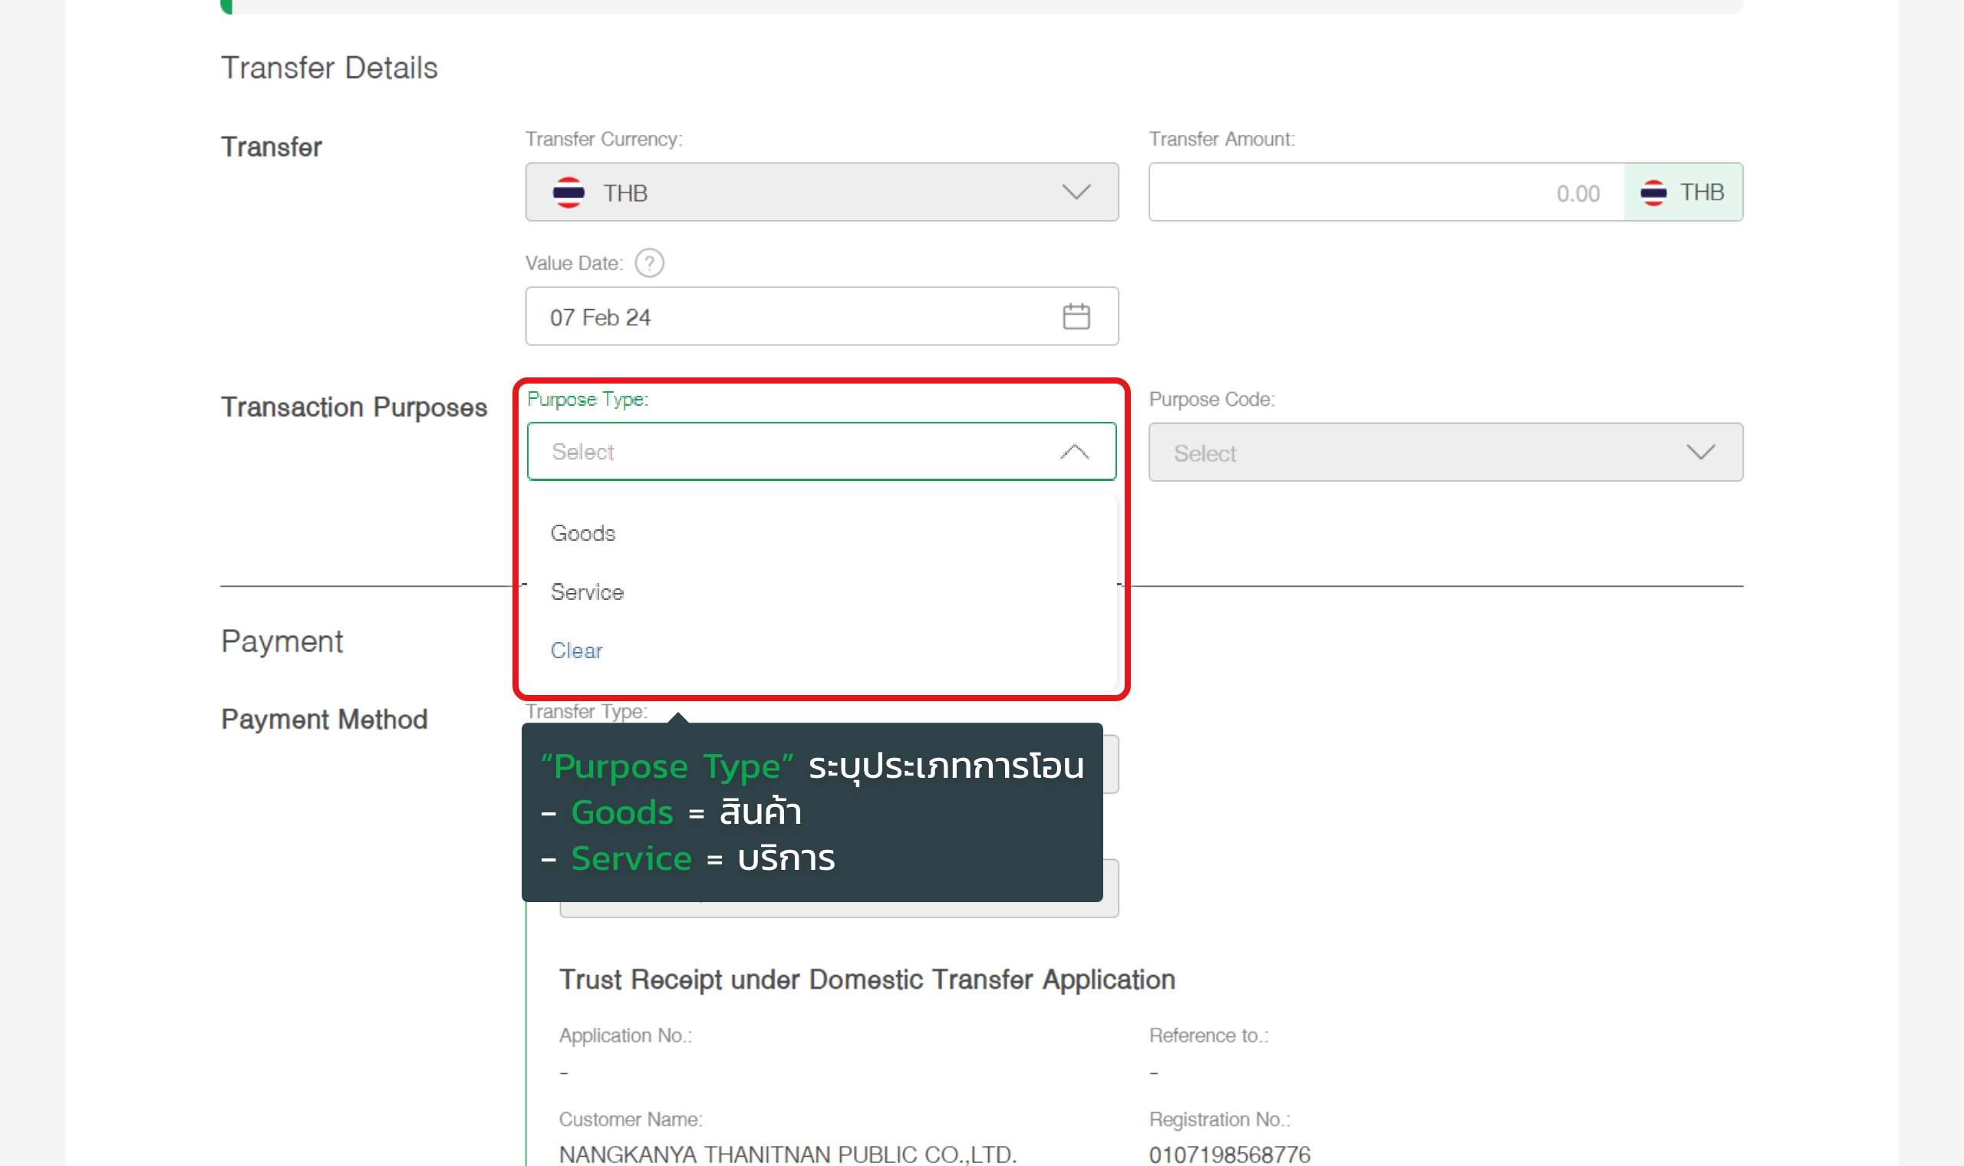Click the Thai flag in Transfer Currency

coord(568,193)
